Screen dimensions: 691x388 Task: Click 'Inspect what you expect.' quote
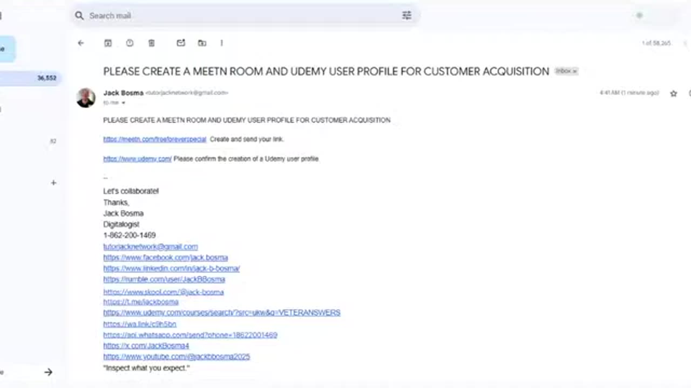coord(146,368)
